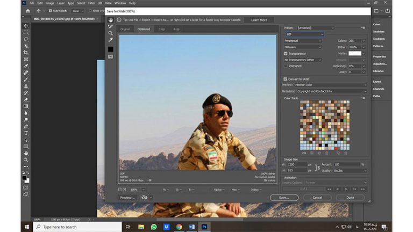Open the Window menu
The width and height of the screenshot is (413, 232).
(120, 3)
